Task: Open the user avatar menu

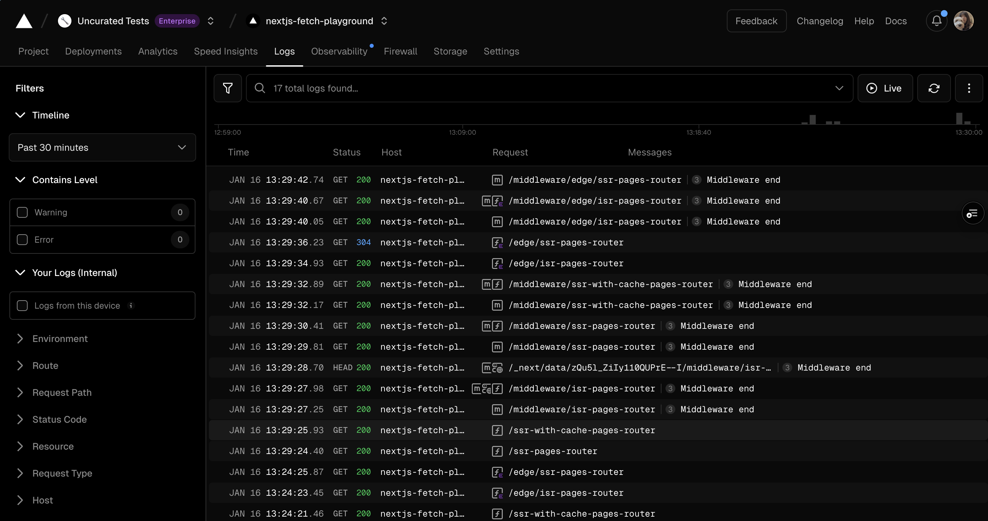Action: point(963,21)
